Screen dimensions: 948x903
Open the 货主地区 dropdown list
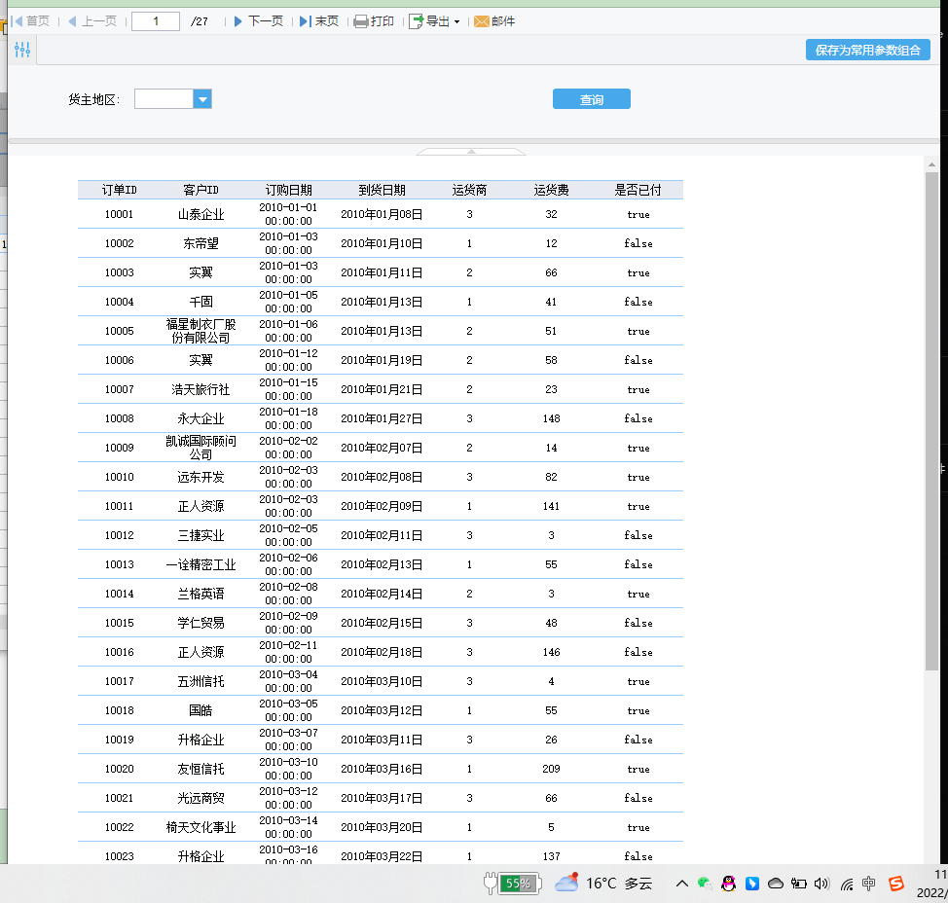coord(202,99)
